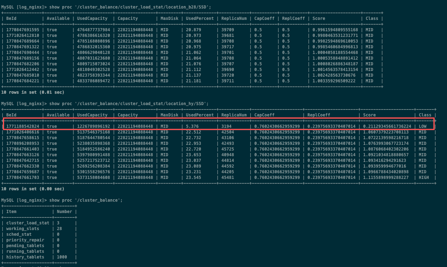Click the UsedCapacity value 1226789896192
The image size is (447, 267).
(94, 126)
